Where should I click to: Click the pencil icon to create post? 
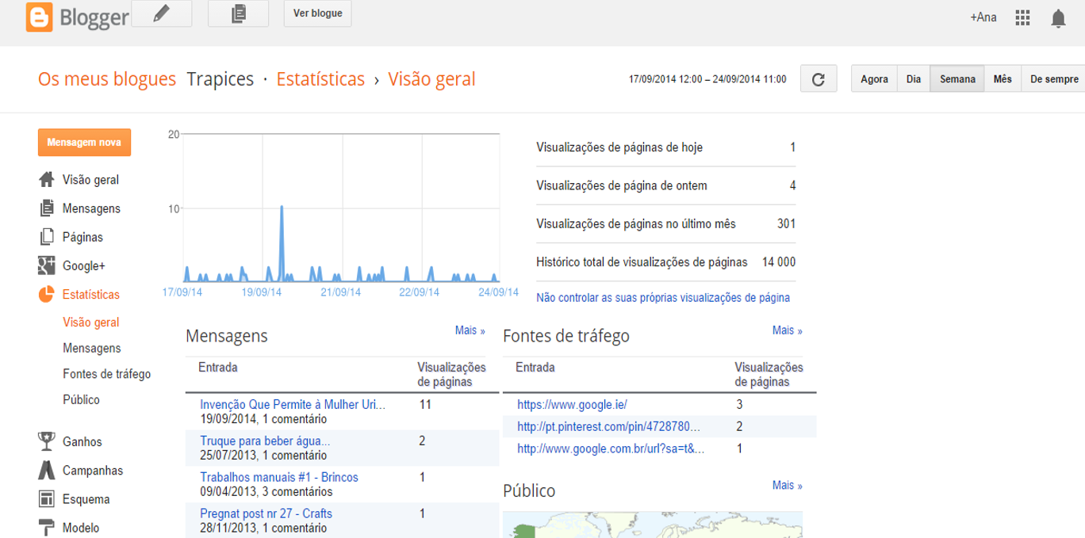point(161,13)
